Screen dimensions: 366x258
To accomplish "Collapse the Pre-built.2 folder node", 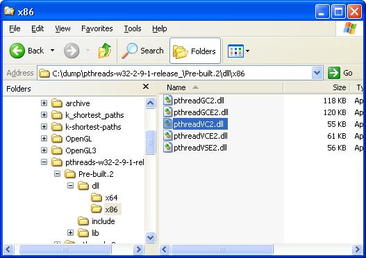I will tap(57, 174).
